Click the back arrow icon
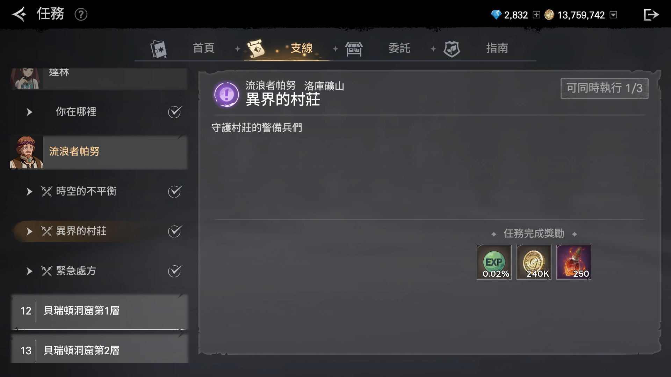Viewport: 671px width, 377px height. coord(19,14)
